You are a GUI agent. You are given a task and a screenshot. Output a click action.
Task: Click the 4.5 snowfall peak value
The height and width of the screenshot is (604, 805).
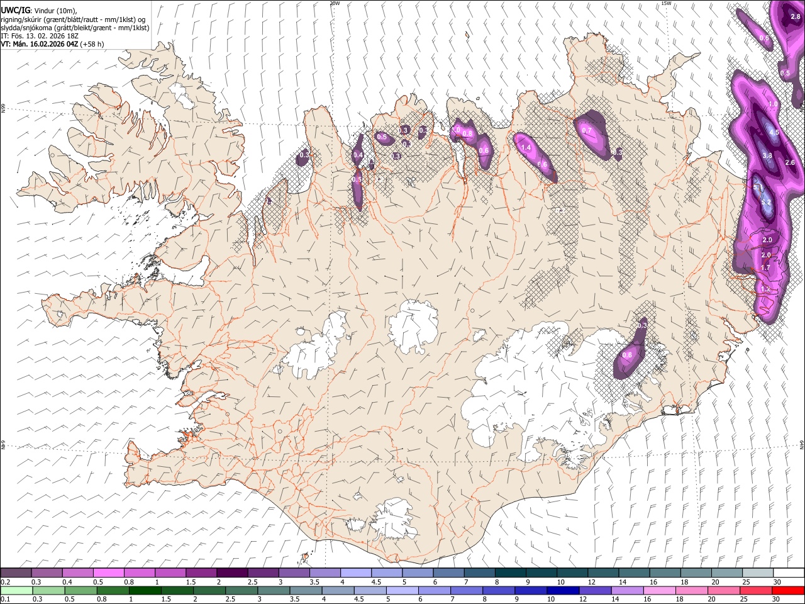point(774,133)
